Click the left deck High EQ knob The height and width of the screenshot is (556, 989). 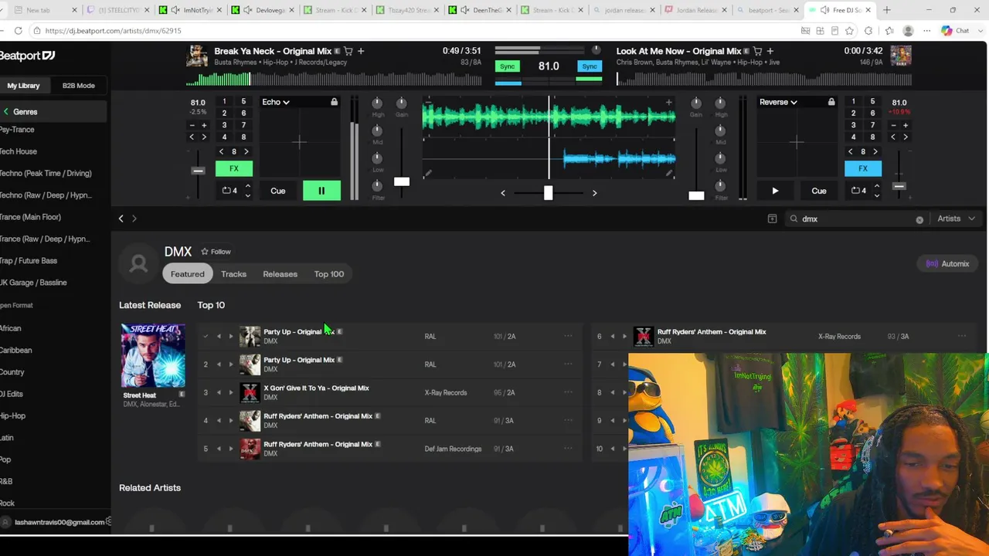click(x=377, y=103)
